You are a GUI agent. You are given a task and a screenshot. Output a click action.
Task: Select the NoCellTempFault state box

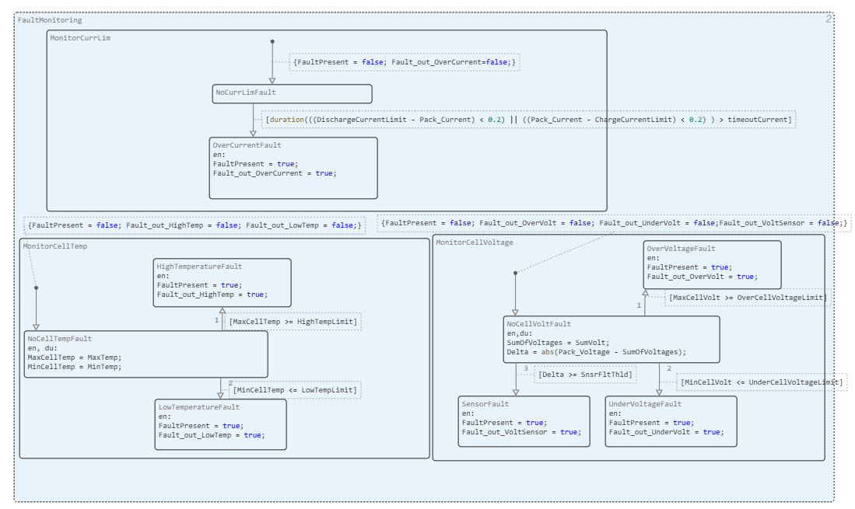(x=146, y=354)
